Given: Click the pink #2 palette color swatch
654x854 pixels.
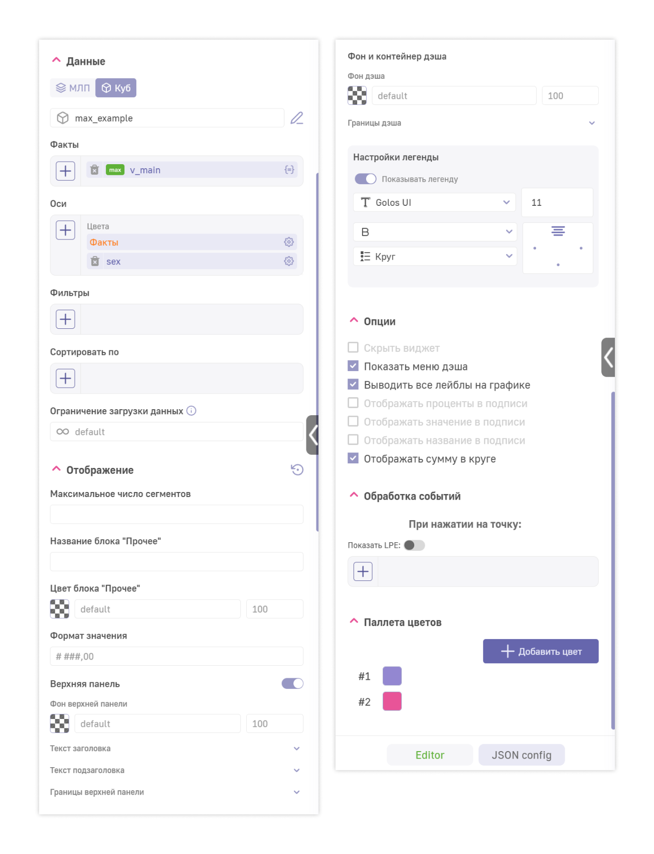Looking at the screenshot, I should (x=392, y=701).
